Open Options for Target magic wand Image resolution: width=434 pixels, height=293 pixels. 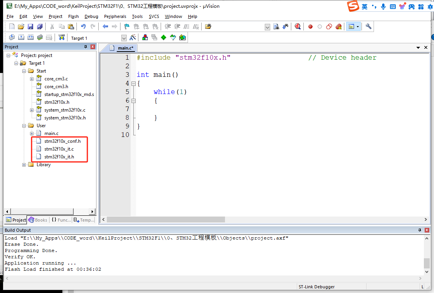[133, 37]
